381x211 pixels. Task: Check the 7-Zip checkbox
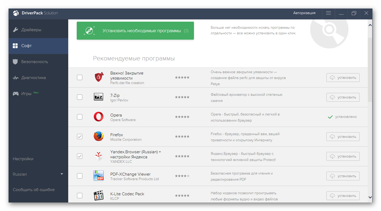coord(80,97)
